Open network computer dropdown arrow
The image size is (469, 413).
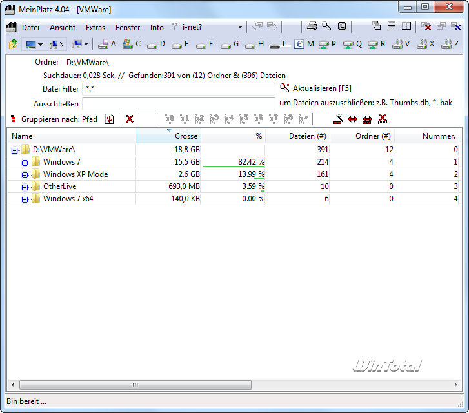tap(86, 45)
